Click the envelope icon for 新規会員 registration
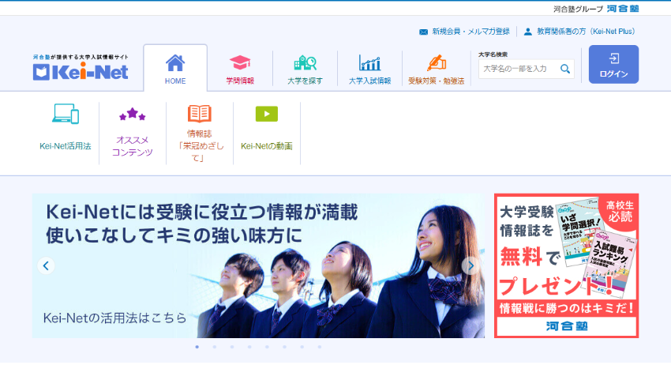 click(423, 32)
